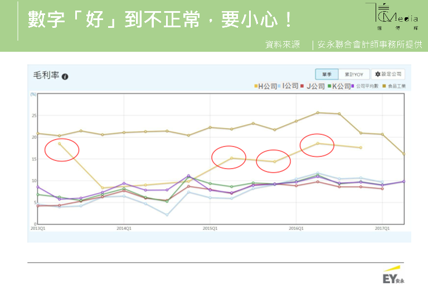
Task: Select the 單季 tab
Action: [x=325, y=74]
